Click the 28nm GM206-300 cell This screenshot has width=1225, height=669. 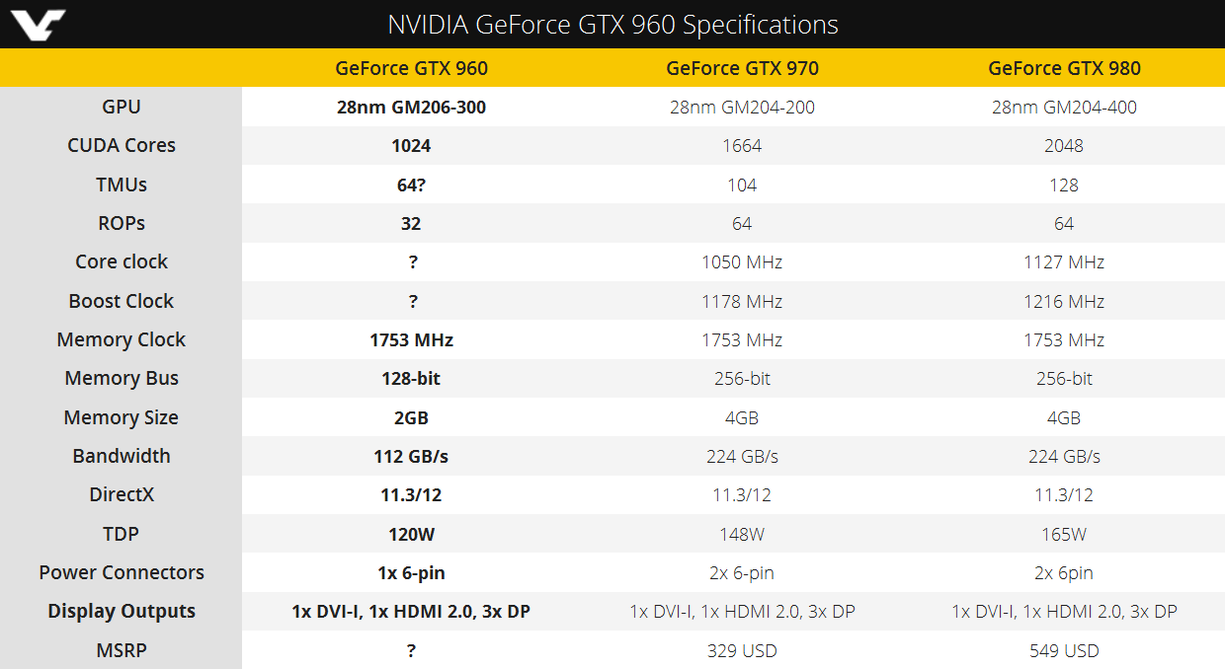[411, 107]
